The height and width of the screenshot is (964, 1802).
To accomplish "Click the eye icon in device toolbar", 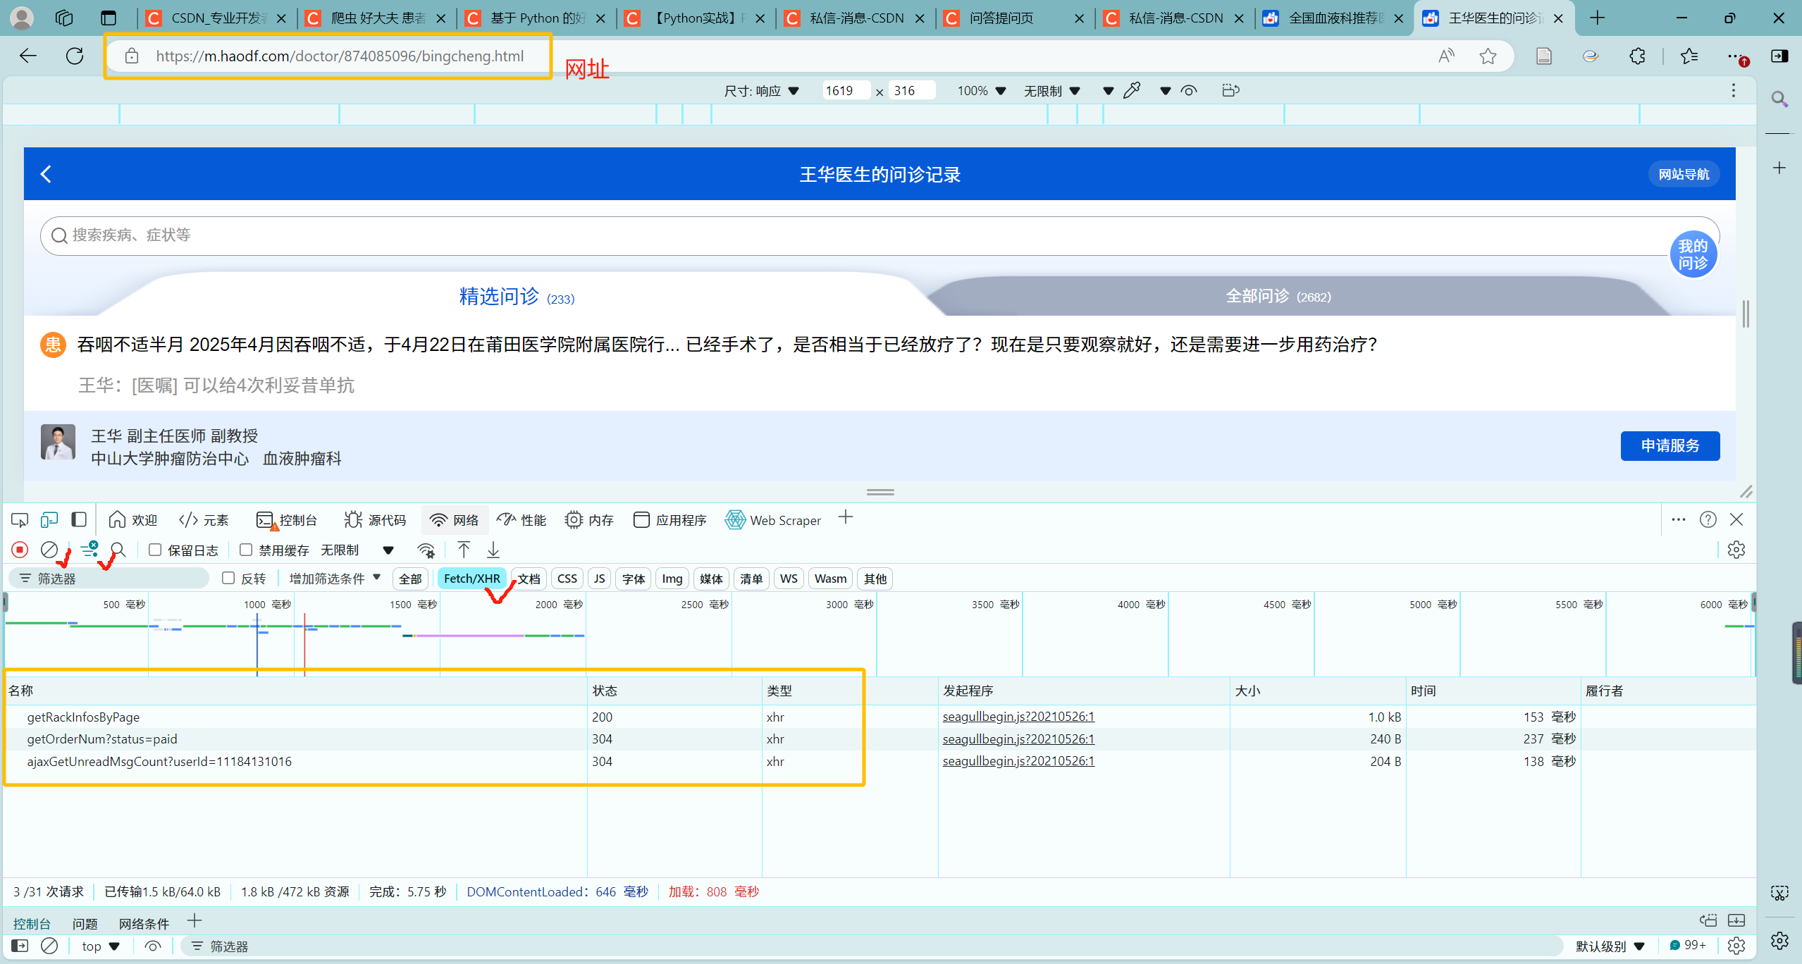I will pyautogui.click(x=1189, y=90).
